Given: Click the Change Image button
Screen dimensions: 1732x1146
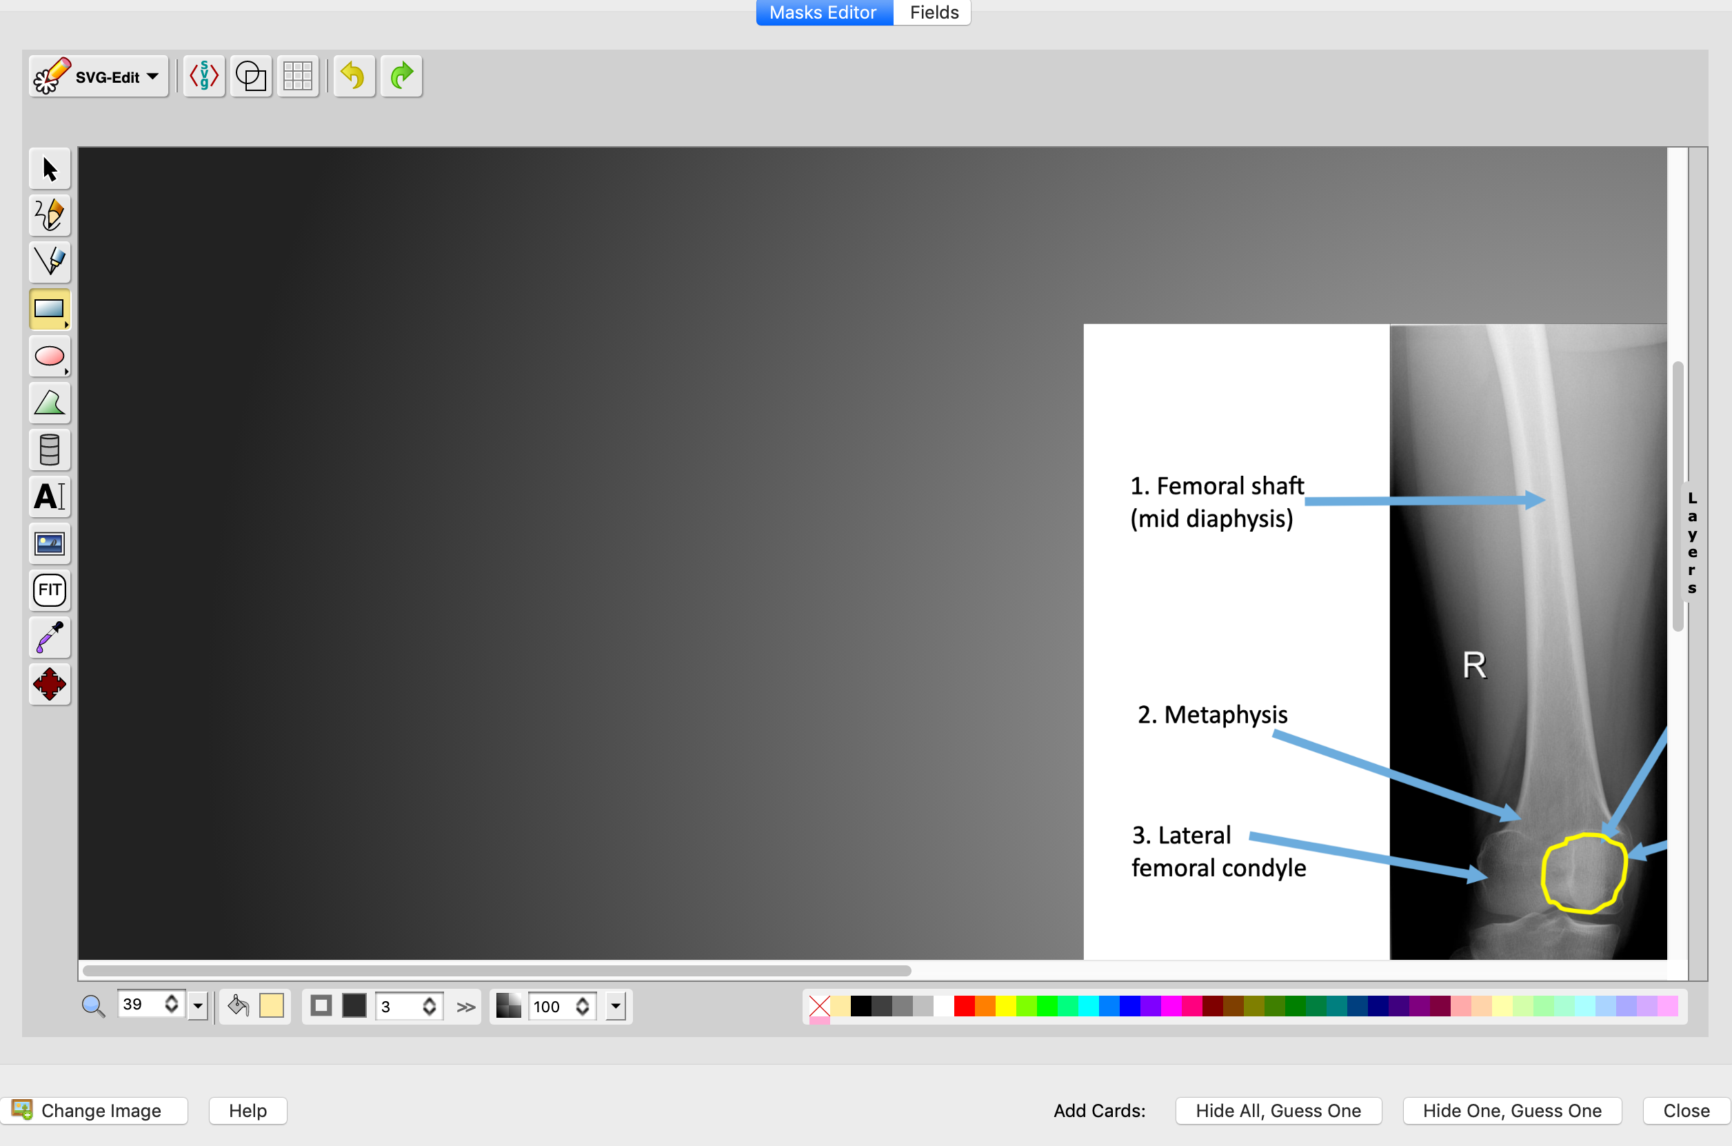Looking at the screenshot, I should pyautogui.click(x=95, y=1110).
